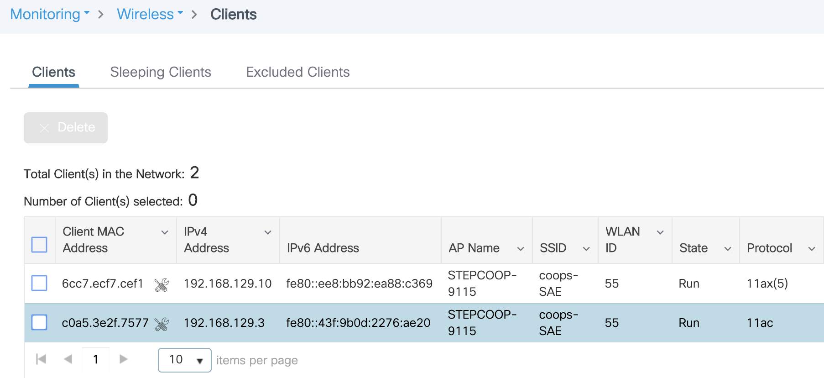
Task: Go to the first page of results
Action: click(41, 359)
